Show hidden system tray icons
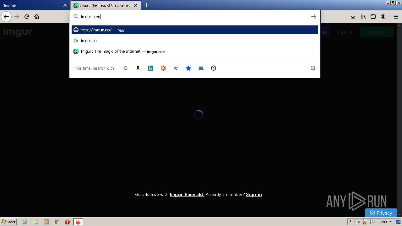Image resolution: width=402 pixels, height=226 pixels. coord(350,222)
